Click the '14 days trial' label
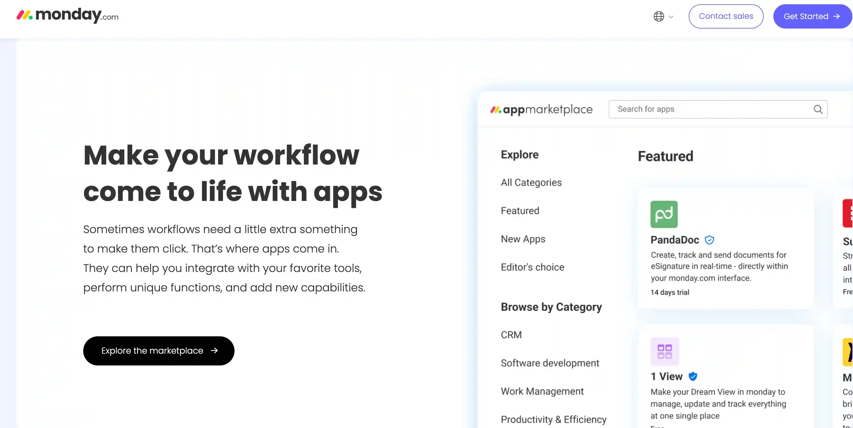The width and height of the screenshot is (853, 428). 670,292
